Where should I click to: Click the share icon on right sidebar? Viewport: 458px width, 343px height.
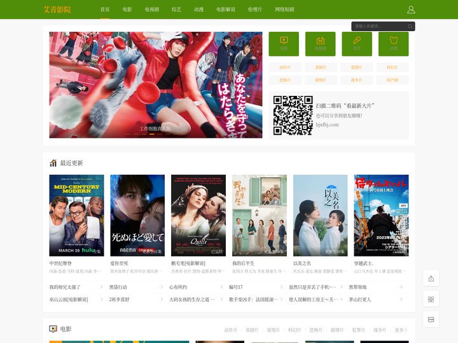[x=431, y=279]
